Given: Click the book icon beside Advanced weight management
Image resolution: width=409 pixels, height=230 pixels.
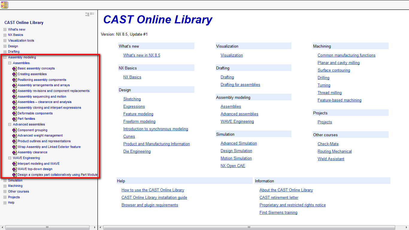Looking at the screenshot, I should pyautogui.click(x=14, y=136).
